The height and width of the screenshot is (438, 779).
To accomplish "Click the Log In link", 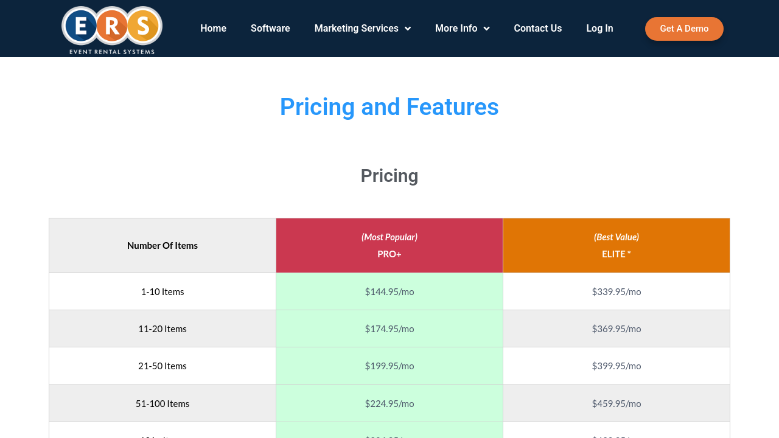I will click(599, 29).
